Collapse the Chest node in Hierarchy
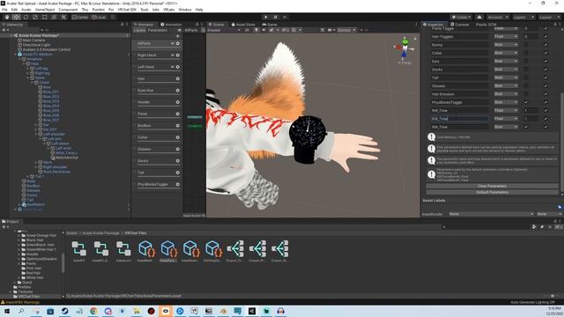Viewport: 564px width, 317px height. coord(32,82)
